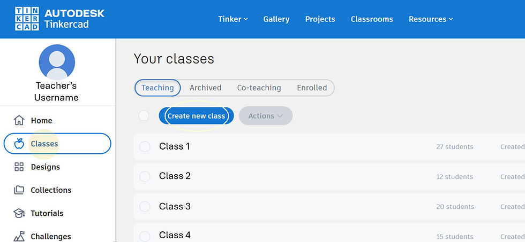Viewport: 525px width, 242px height.
Task: Toggle the select-all classes checkbox
Action: coord(144,116)
